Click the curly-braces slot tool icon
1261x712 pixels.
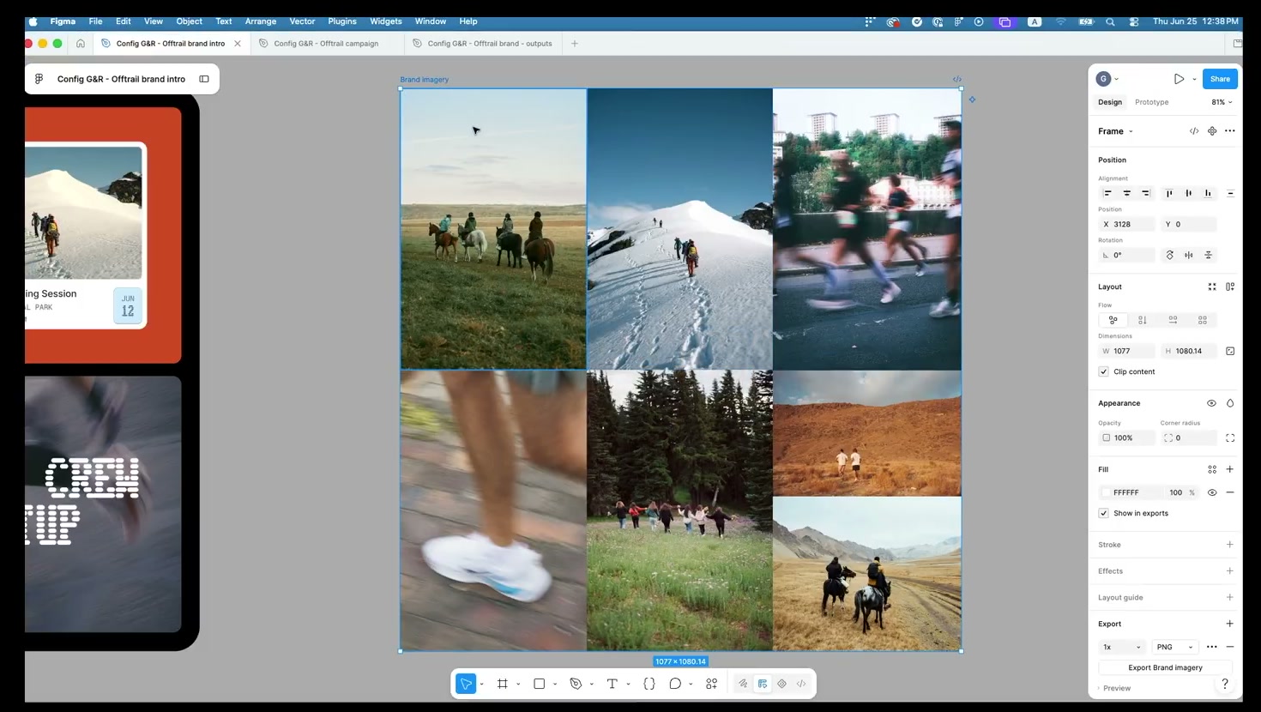(x=649, y=684)
